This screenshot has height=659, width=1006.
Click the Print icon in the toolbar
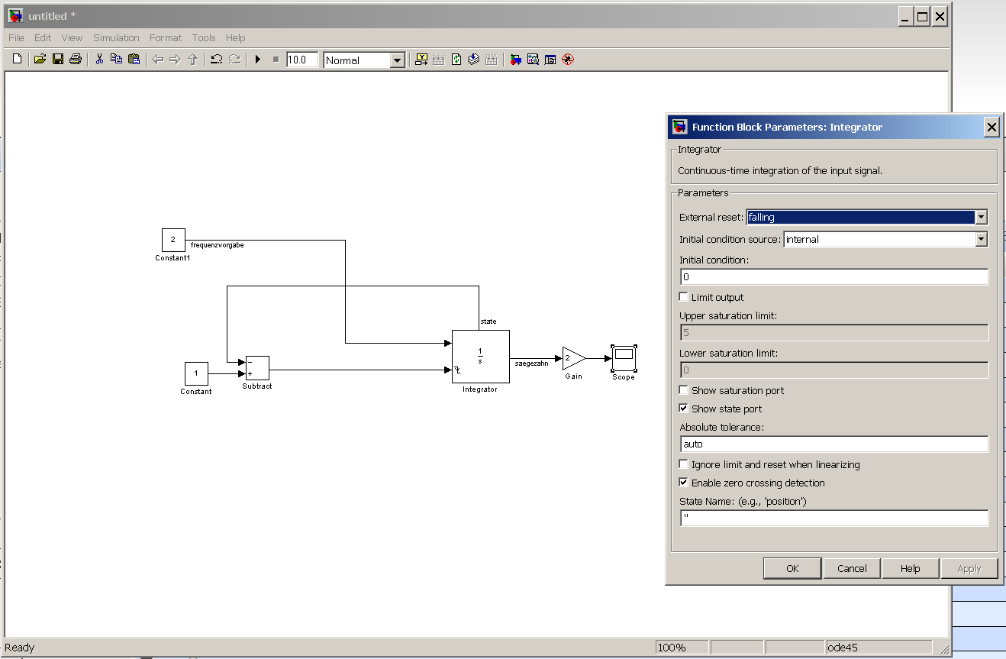click(x=75, y=60)
